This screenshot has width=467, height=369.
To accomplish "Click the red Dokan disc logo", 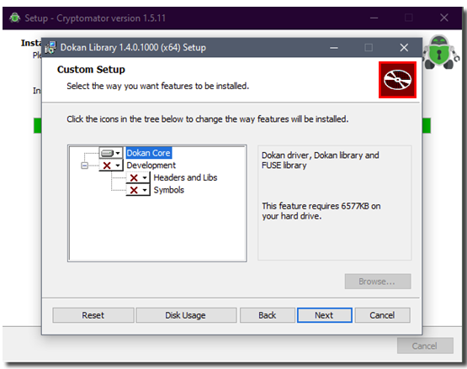I will [x=397, y=80].
